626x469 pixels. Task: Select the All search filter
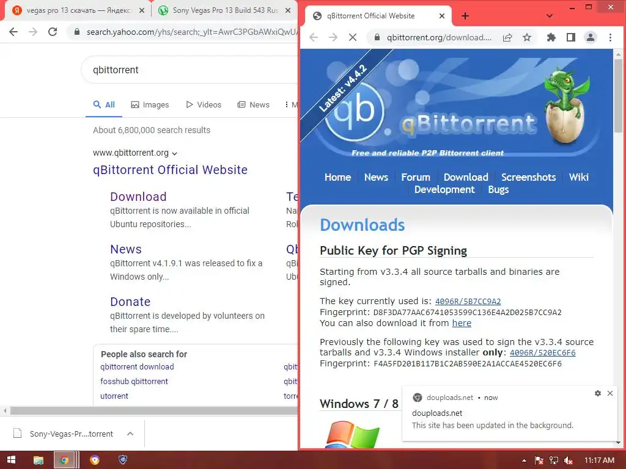tap(104, 105)
